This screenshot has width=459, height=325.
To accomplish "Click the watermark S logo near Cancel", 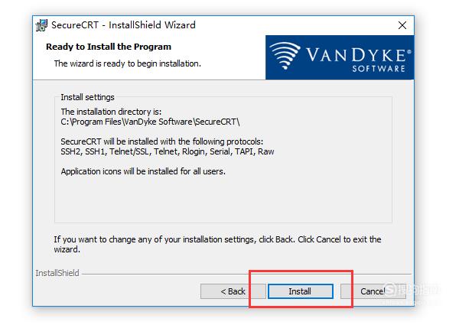I will tap(390, 289).
